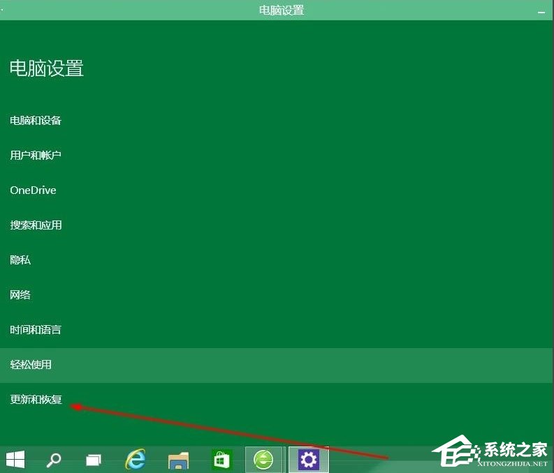Open Task View on the taskbar
The height and width of the screenshot is (473, 554).
[x=94, y=460]
